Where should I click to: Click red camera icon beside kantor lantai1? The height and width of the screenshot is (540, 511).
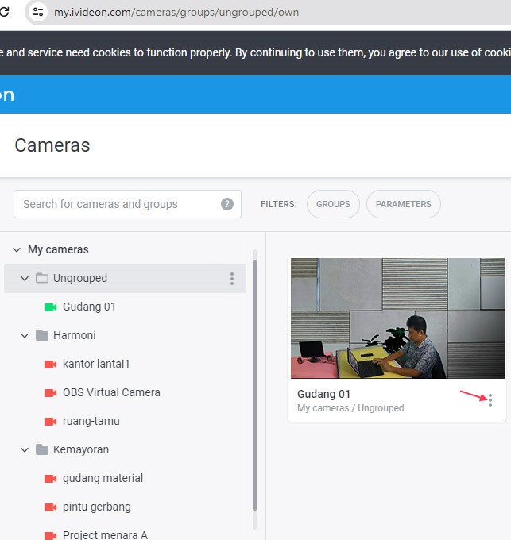click(50, 364)
